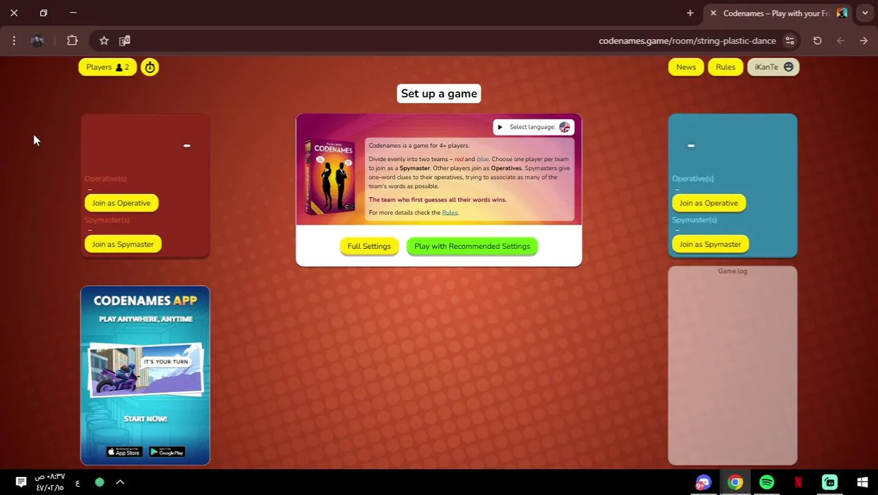Screen dimensions: 878x495
Task: View site information icon
Action: point(790,41)
